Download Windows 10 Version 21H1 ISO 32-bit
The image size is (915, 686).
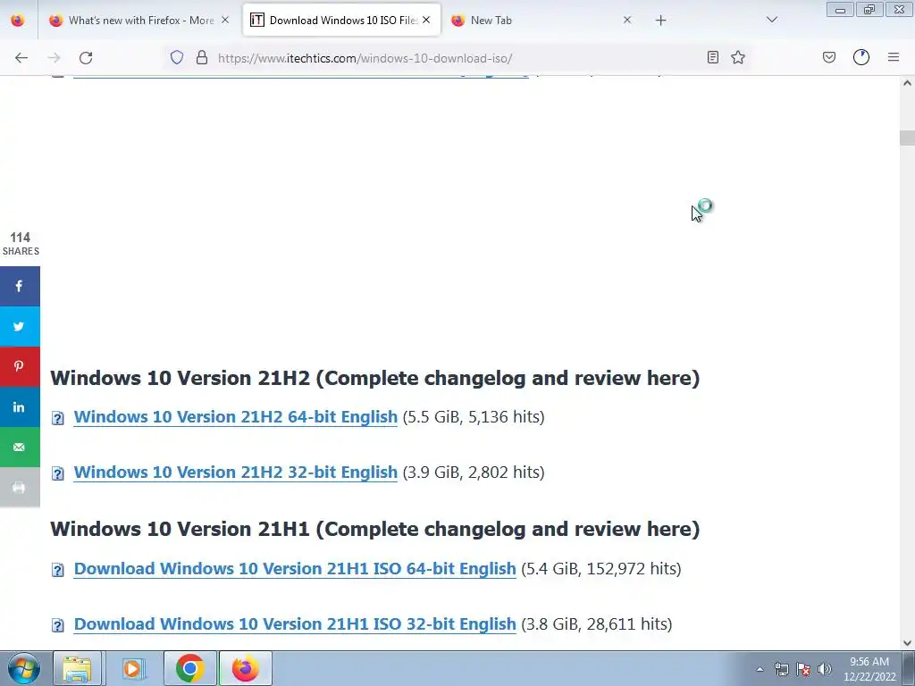[295, 624]
